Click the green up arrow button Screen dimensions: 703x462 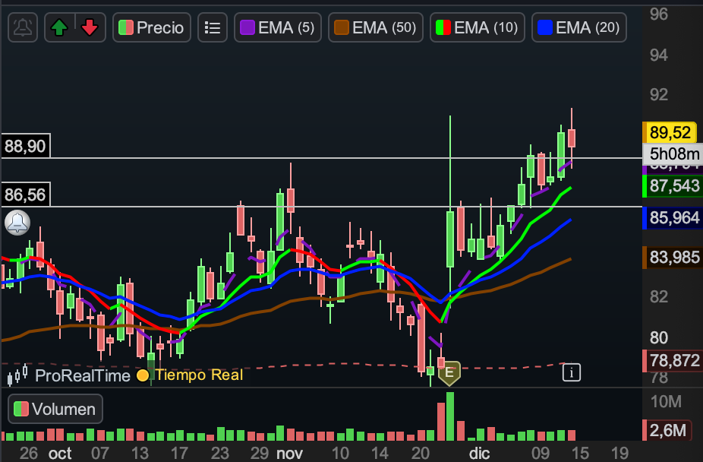(58, 28)
